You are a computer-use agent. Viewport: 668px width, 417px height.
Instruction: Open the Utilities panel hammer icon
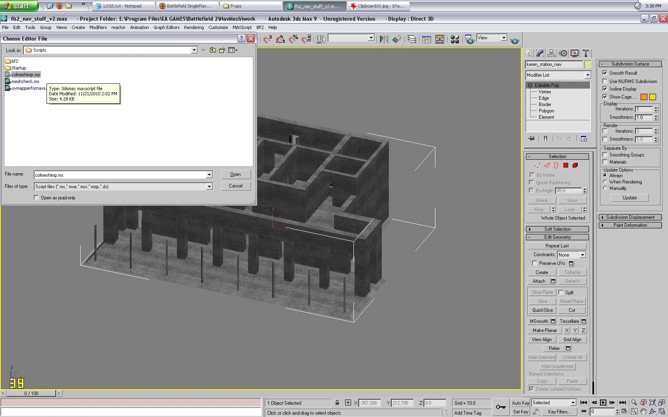586,54
